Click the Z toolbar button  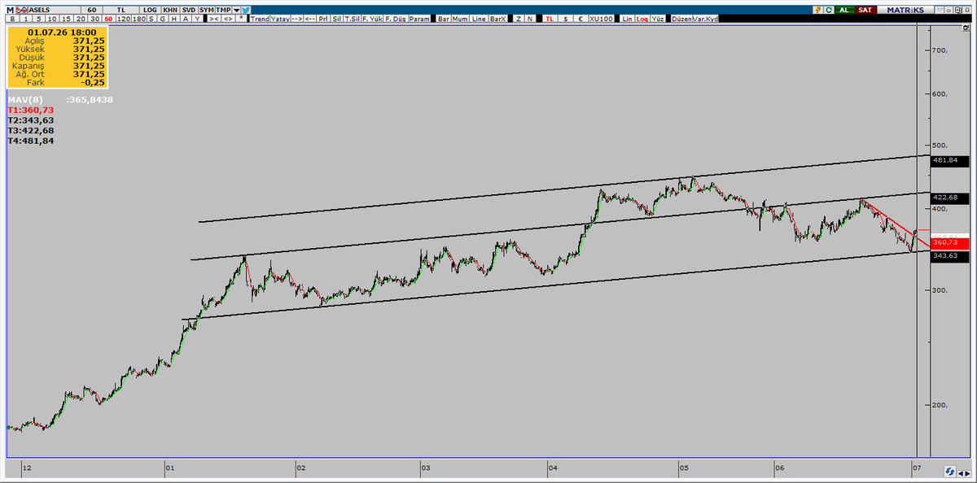[519, 19]
